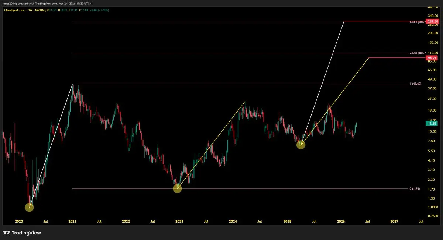443x240 pixels.
Task: Click the +0.86 (+7.18%) change text
Action: 100,10
